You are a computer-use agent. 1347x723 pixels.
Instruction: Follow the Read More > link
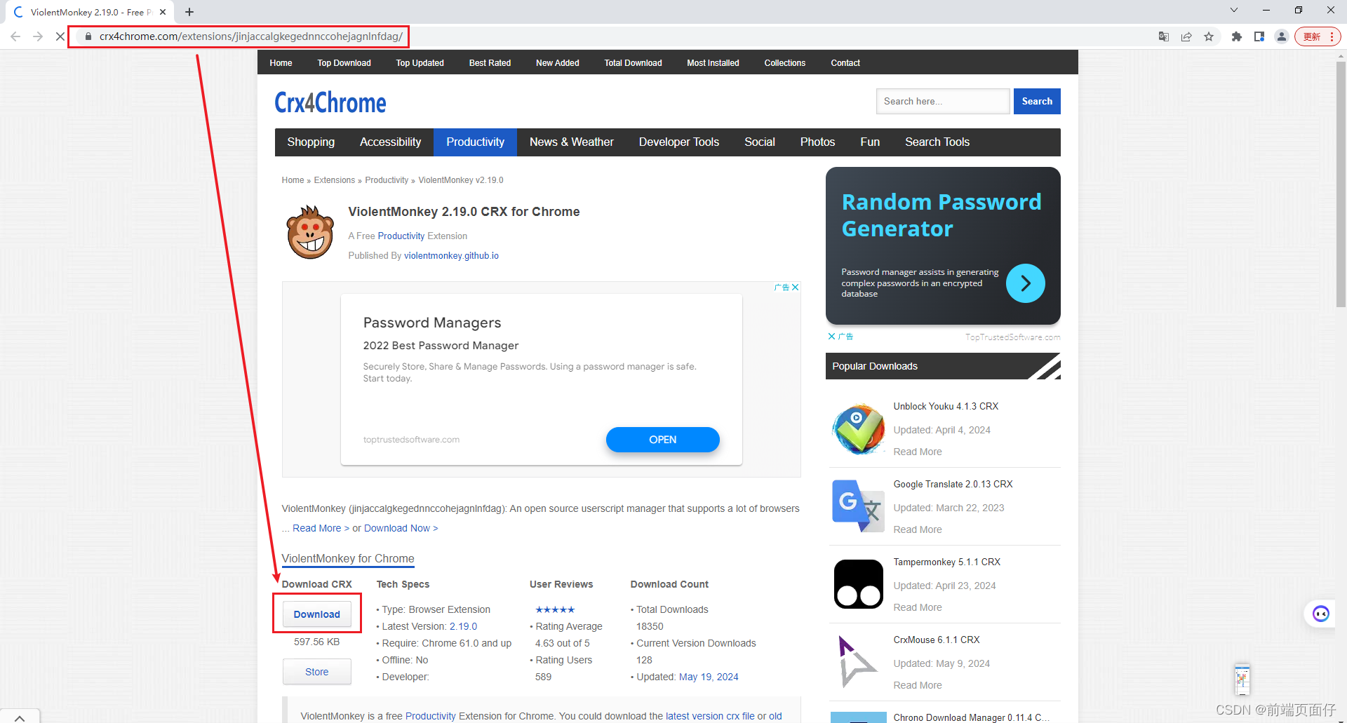(x=321, y=529)
